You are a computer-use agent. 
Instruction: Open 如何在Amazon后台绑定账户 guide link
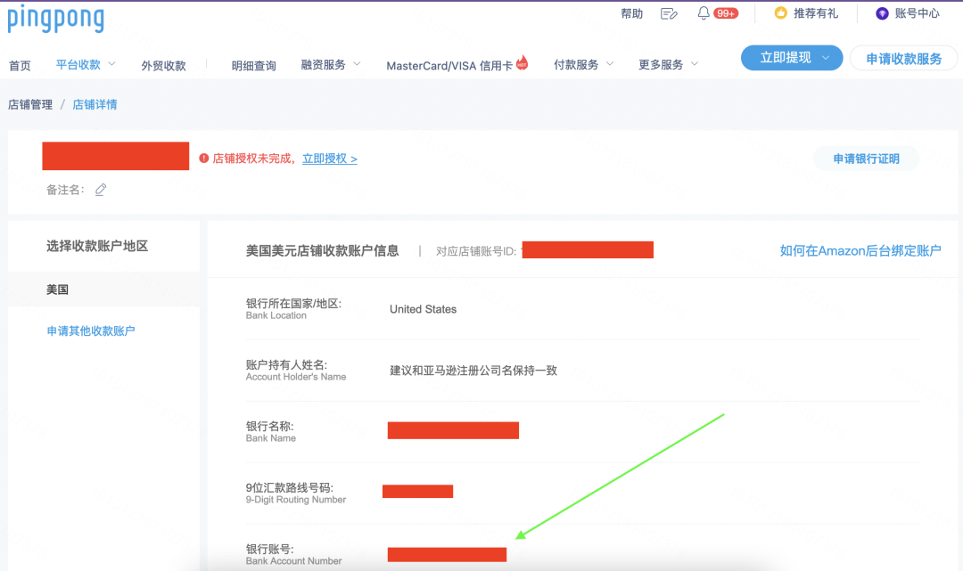[860, 251]
